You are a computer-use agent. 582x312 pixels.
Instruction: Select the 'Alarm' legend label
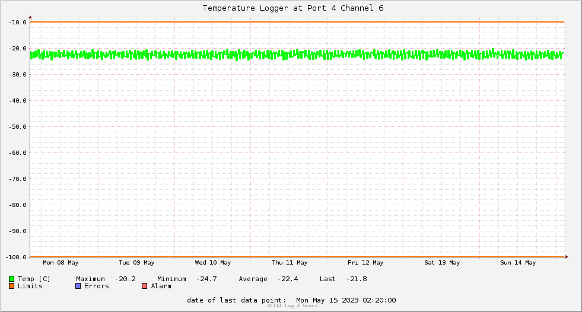point(161,286)
